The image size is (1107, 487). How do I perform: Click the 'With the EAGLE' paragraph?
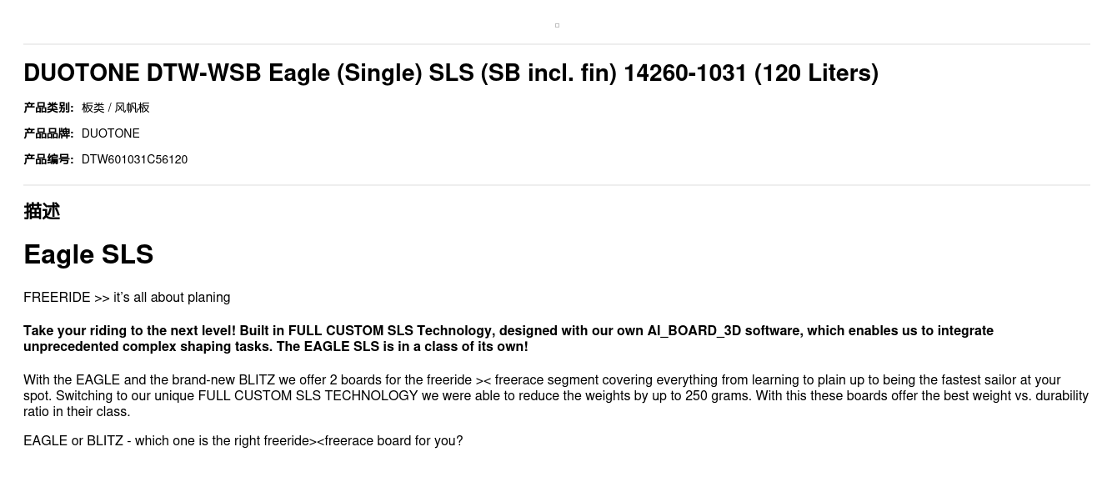coord(555,395)
